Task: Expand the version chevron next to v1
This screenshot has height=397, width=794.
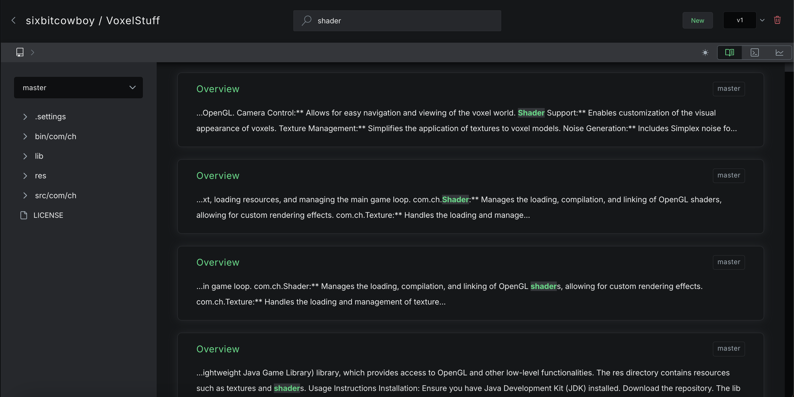Action: pyautogui.click(x=762, y=20)
